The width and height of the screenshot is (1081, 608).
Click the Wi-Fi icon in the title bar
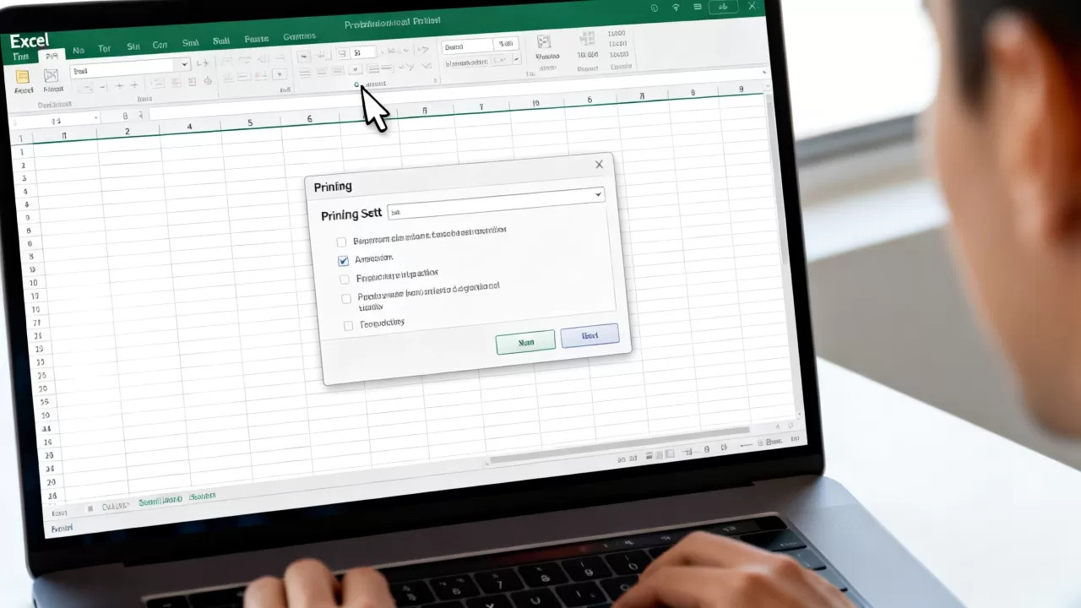676,8
